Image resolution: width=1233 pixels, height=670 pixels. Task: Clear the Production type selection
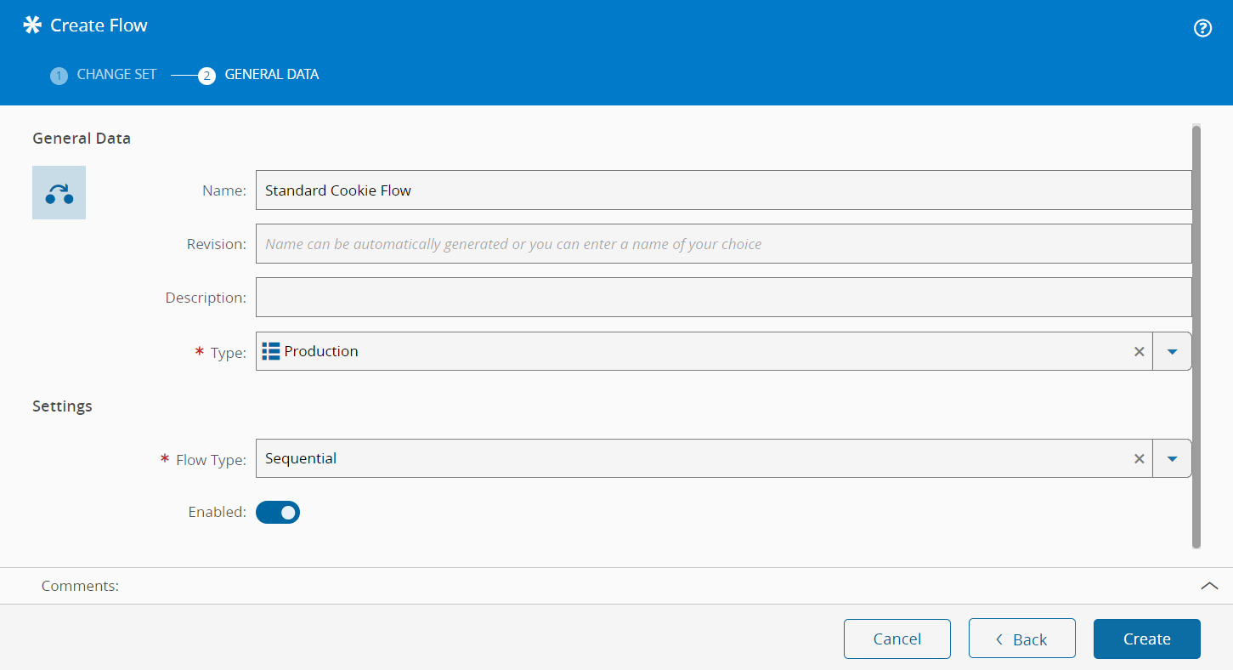pos(1139,352)
